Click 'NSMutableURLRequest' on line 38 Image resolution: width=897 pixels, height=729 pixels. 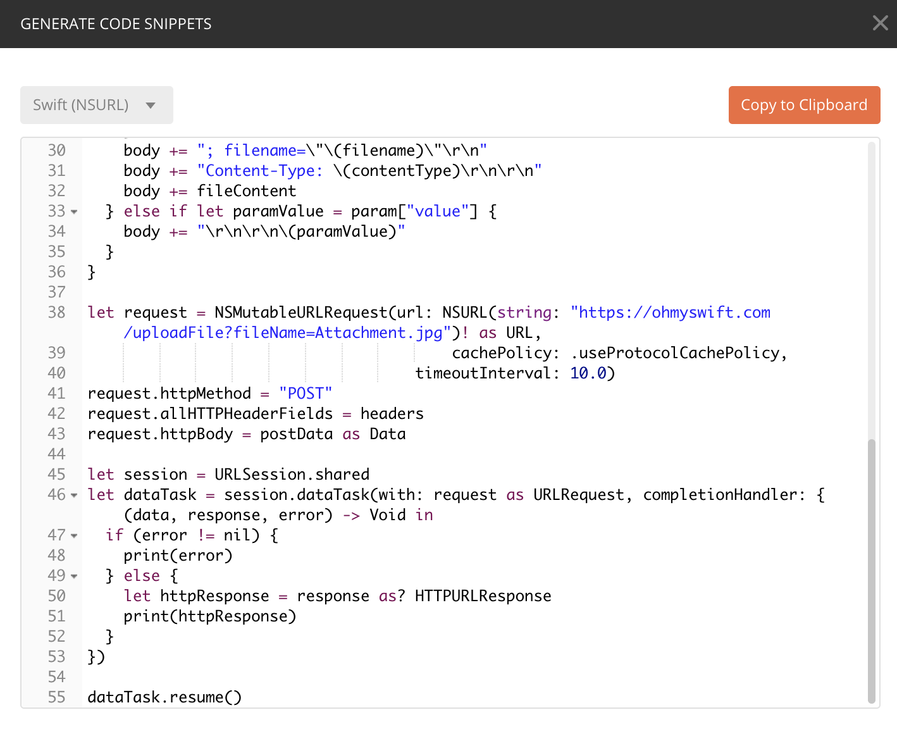click(300, 313)
